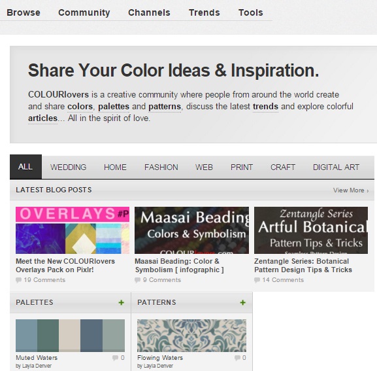The height and width of the screenshot is (371, 377).
Task: Switch to the WEB tab
Action: (x=204, y=168)
